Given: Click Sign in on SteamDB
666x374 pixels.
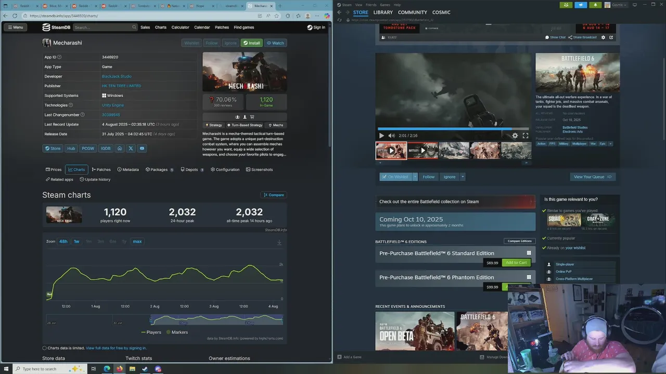Looking at the screenshot, I should [316, 27].
